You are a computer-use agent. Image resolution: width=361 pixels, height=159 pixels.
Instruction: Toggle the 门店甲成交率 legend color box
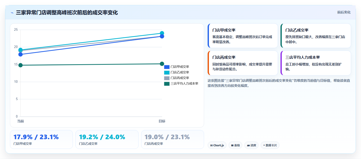click(167, 67)
